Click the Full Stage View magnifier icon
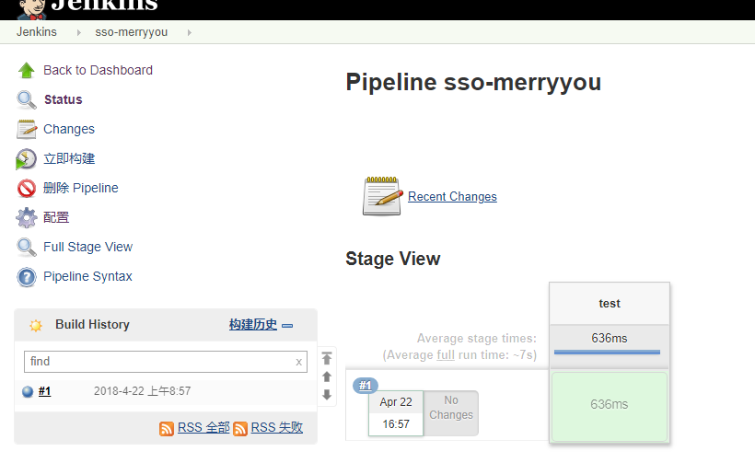Screen dimensions: 755x463 pyautogui.click(x=27, y=248)
